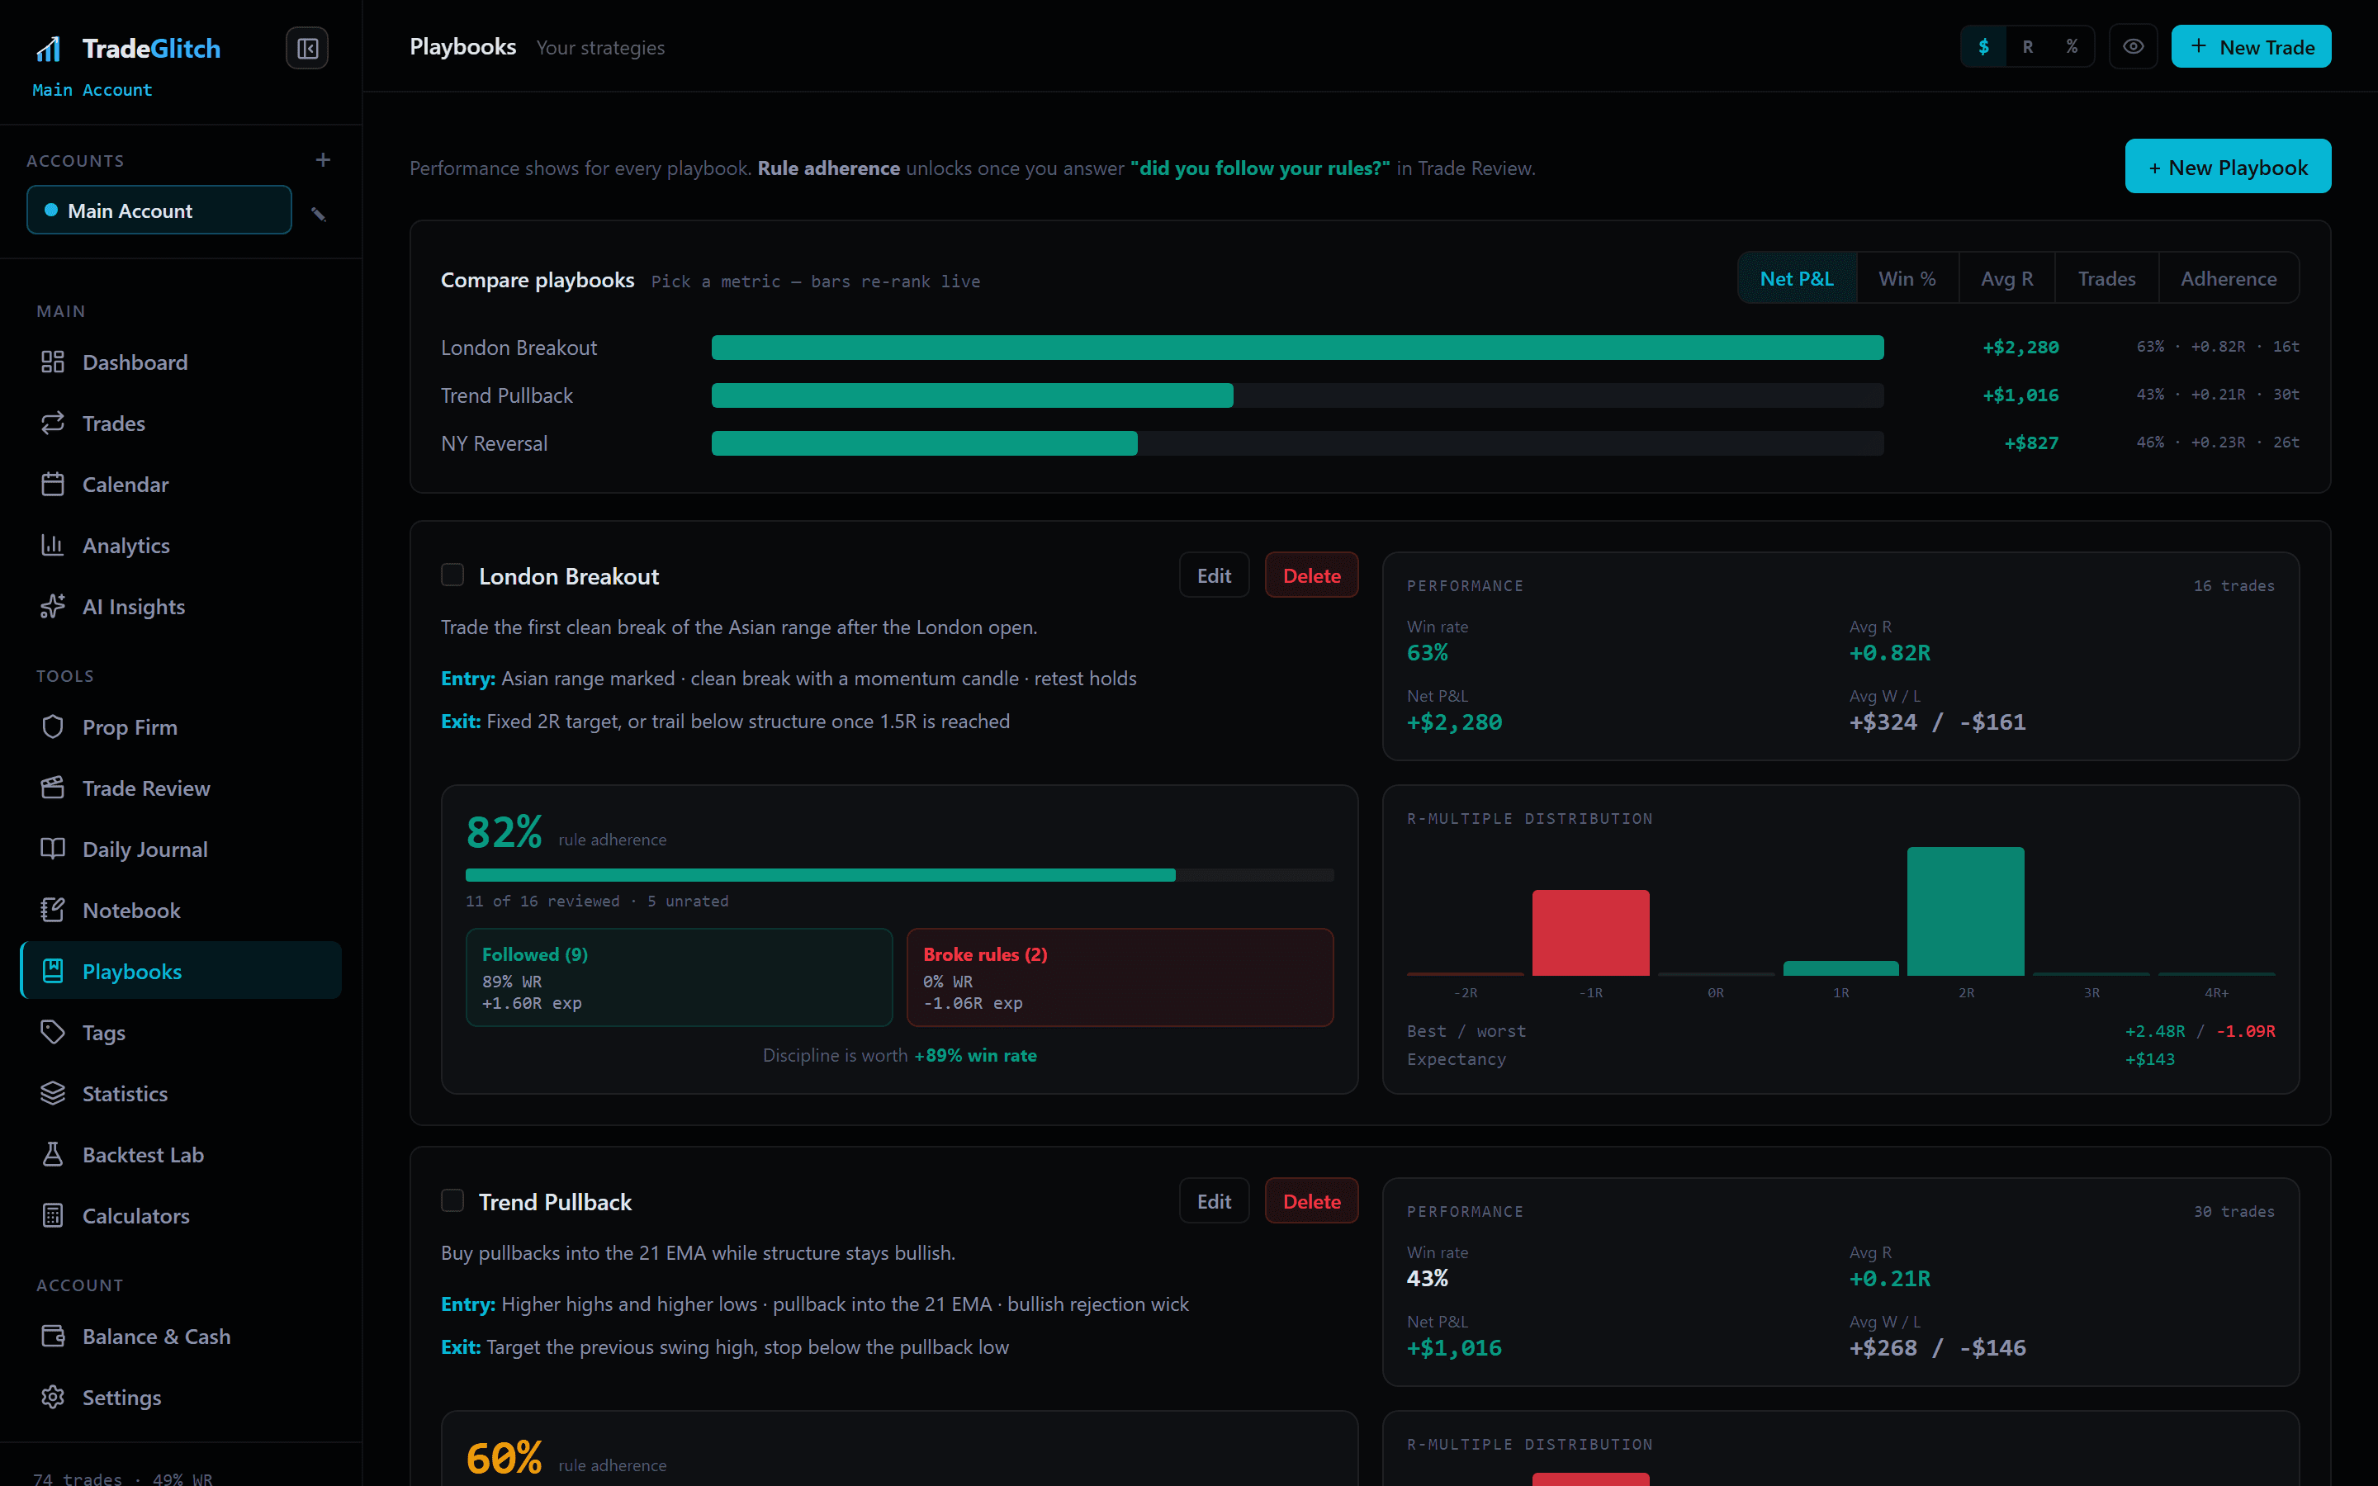Check the Trend Pullback checkbox
This screenshot has width=2378, height=1486.
[452, 1200]
